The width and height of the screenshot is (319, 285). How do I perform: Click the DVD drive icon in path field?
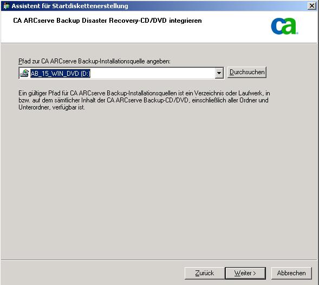(x=24, y=73)
